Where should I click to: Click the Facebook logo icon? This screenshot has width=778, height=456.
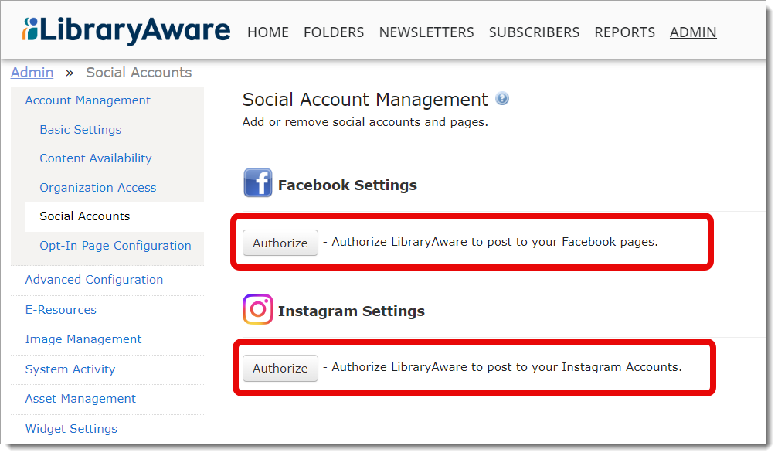[257, 183]
